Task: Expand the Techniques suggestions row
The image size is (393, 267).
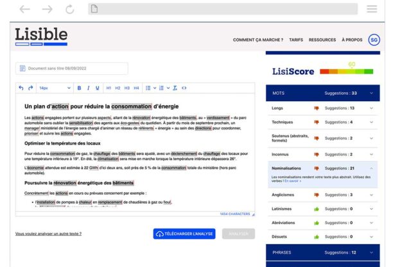Action: click(x=323, y=122)
